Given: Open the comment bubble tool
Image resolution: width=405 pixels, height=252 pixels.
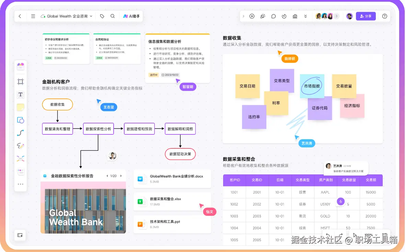Looking at the screenshot, I should tap(274, 16).
